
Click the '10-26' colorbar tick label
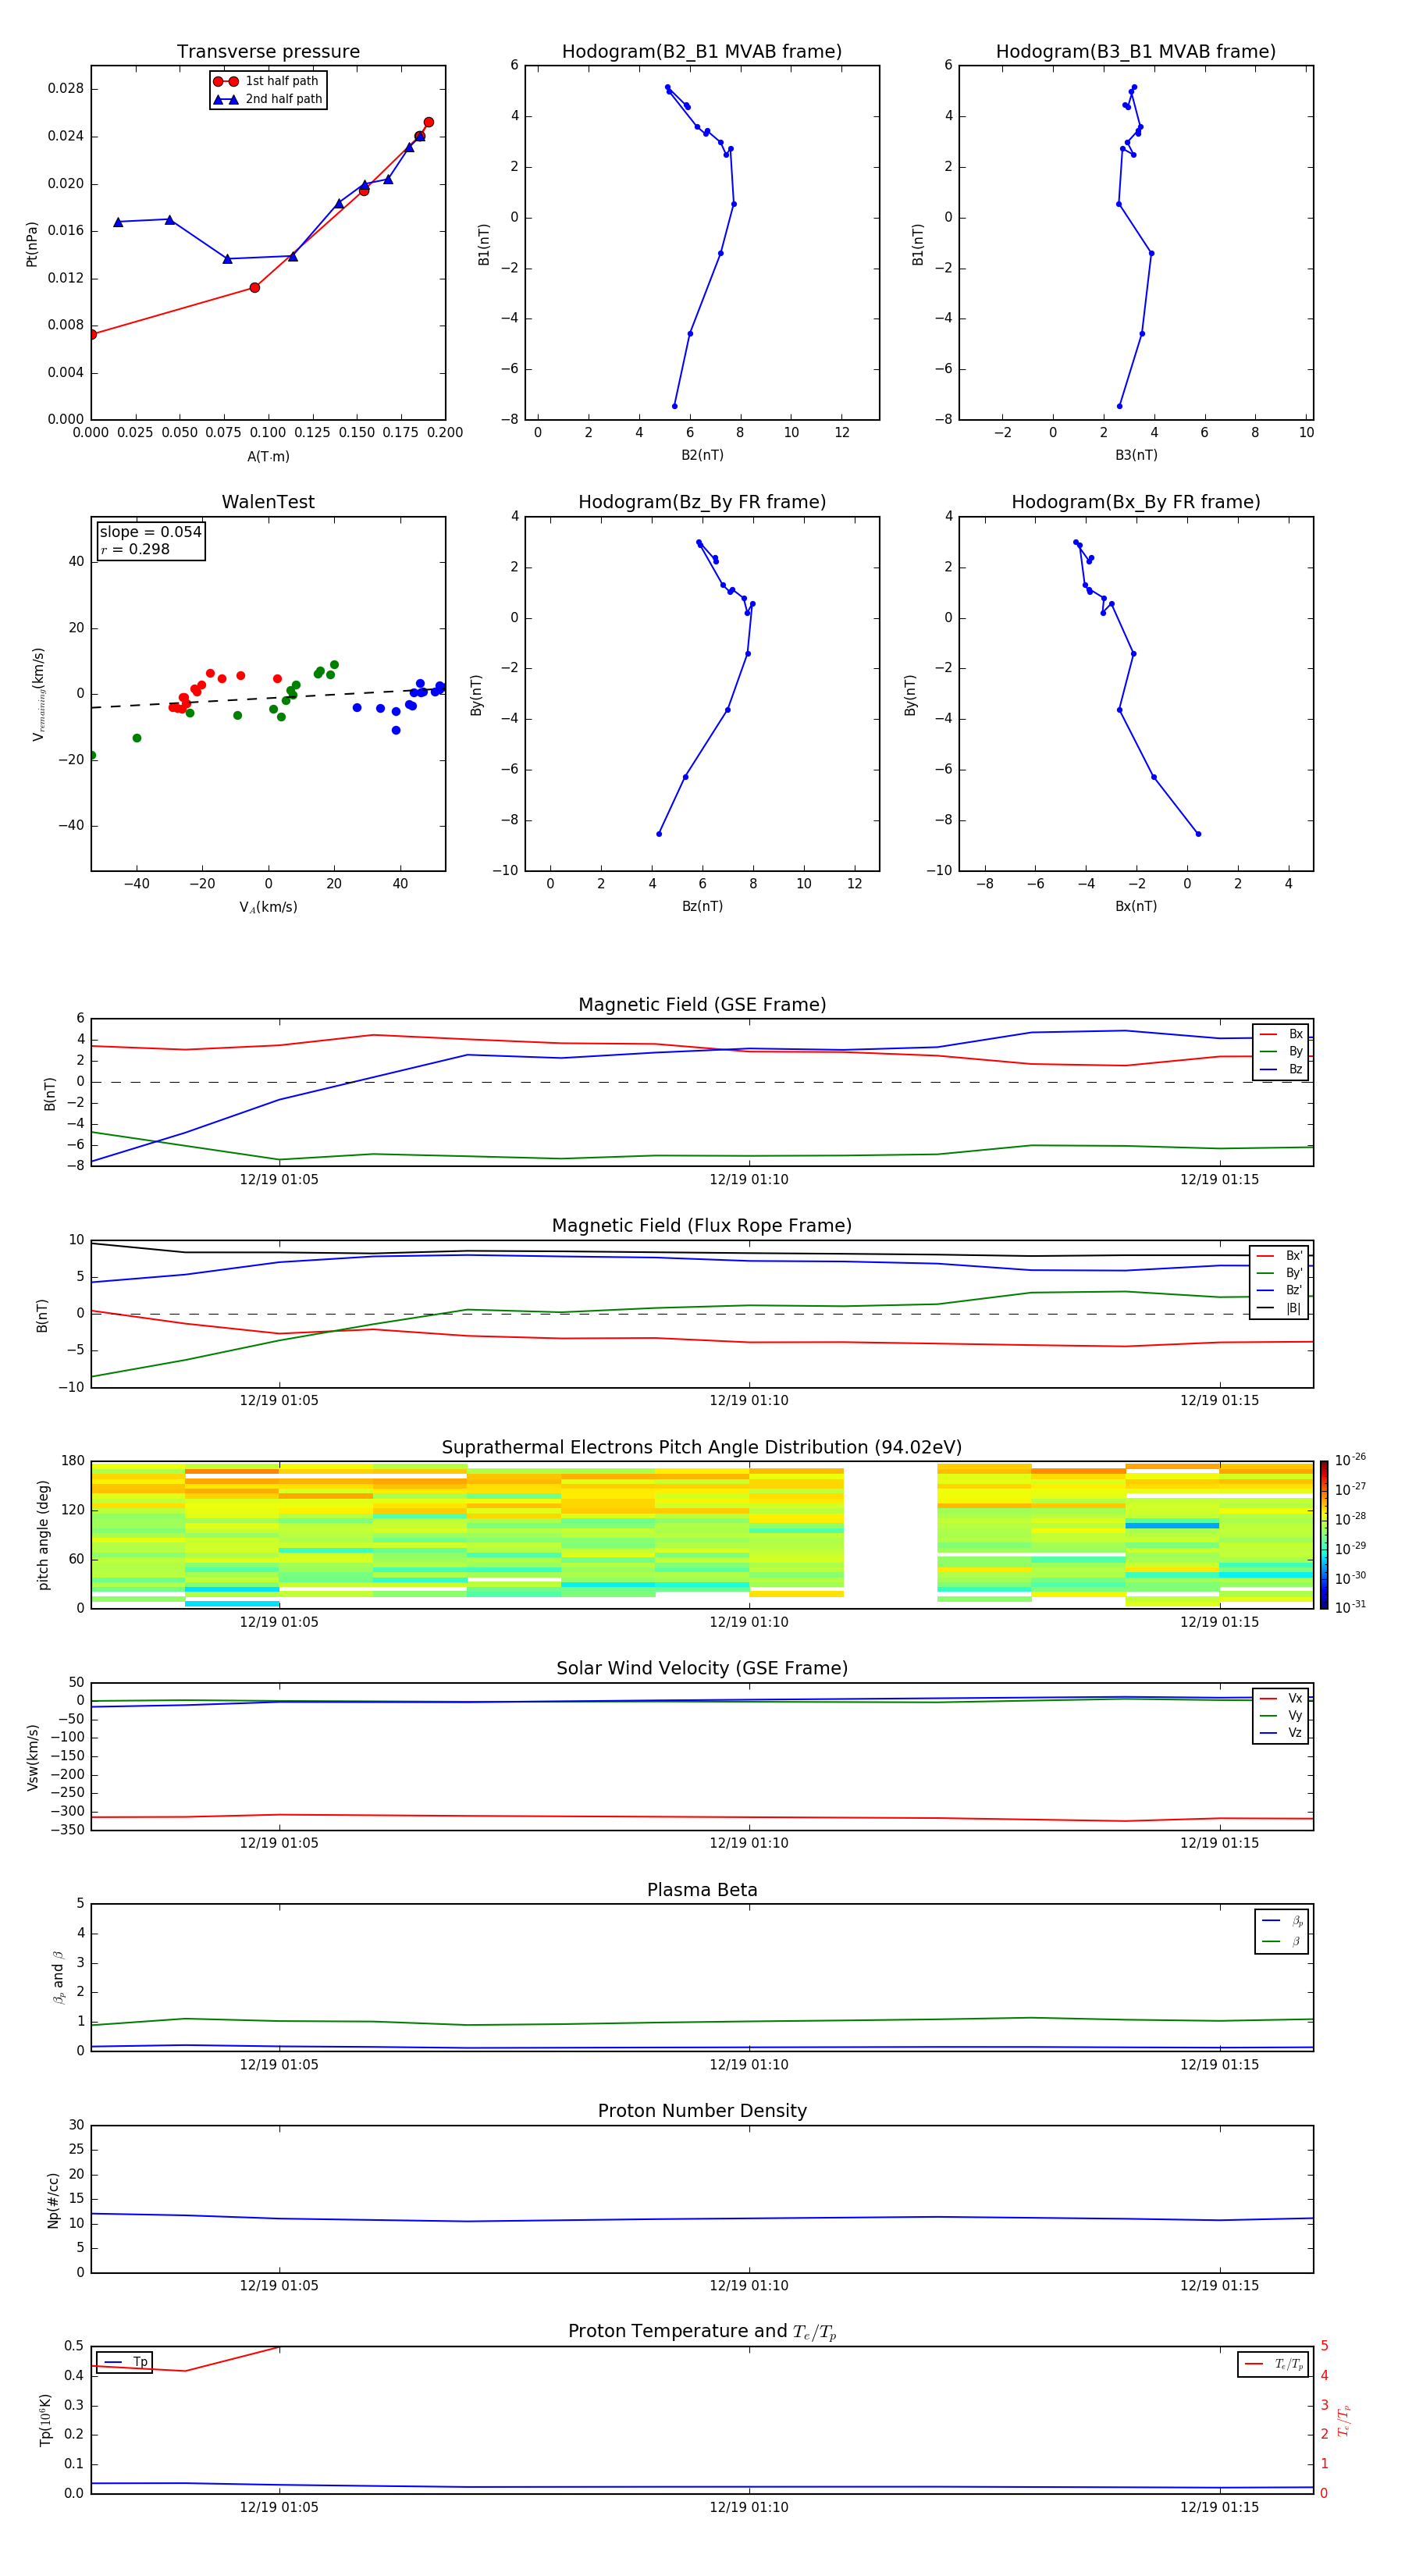(x=1350, y=1460)
